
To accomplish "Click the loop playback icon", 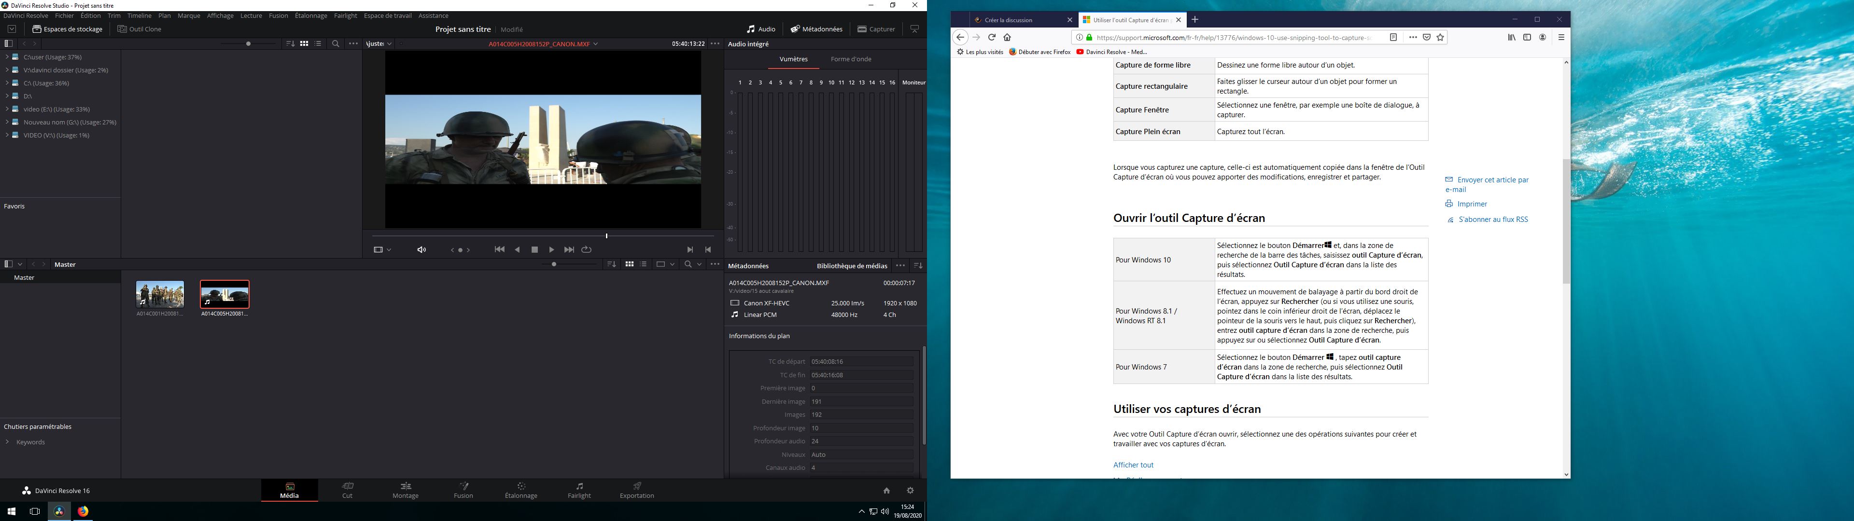I will point(587,250).
